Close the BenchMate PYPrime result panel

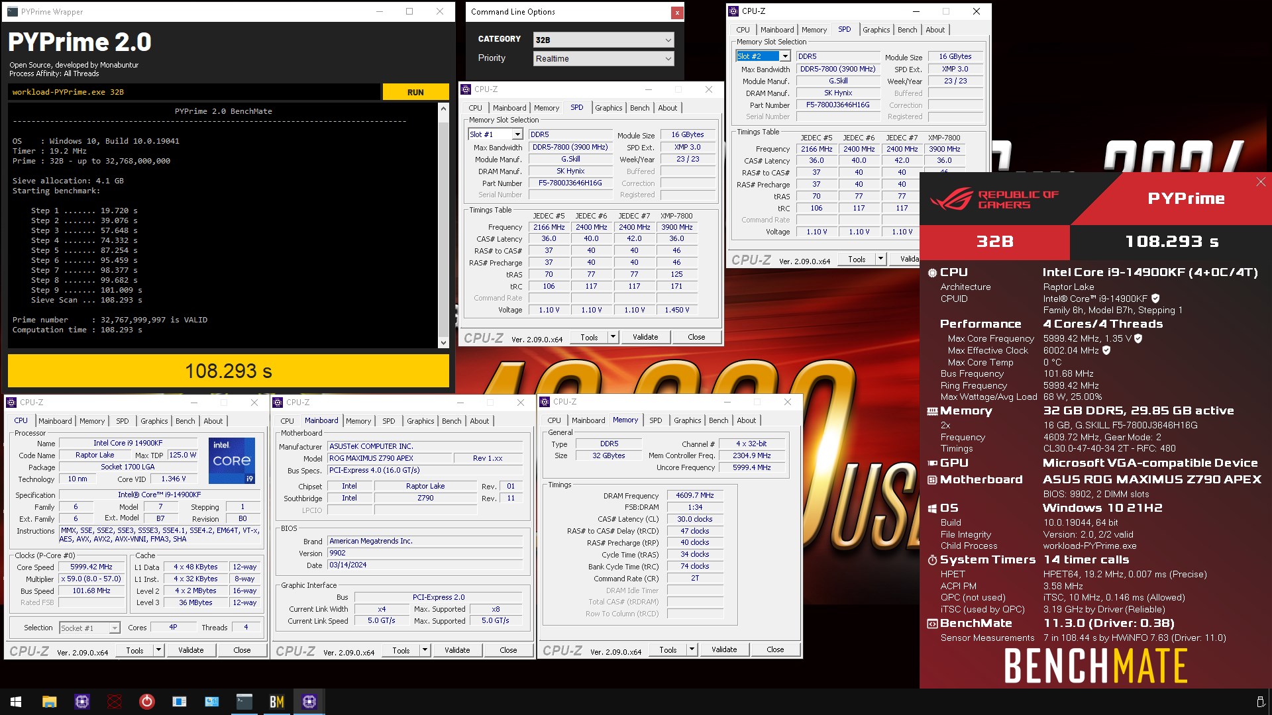click(x=1261, y=182)
